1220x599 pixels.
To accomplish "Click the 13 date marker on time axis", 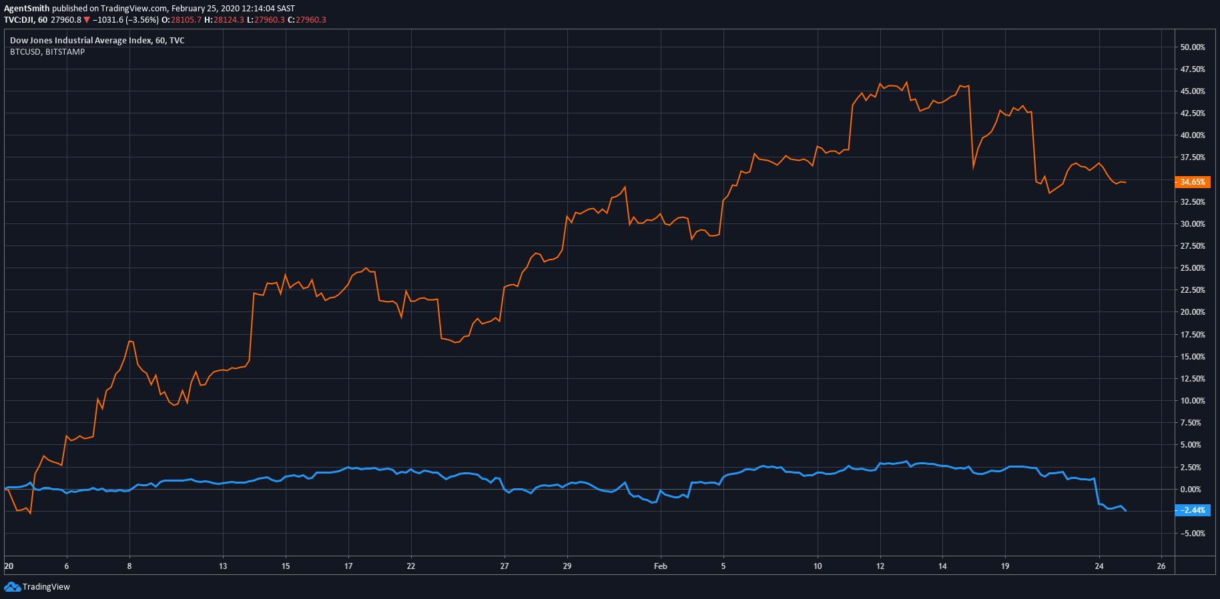I will tap(223, 566).
